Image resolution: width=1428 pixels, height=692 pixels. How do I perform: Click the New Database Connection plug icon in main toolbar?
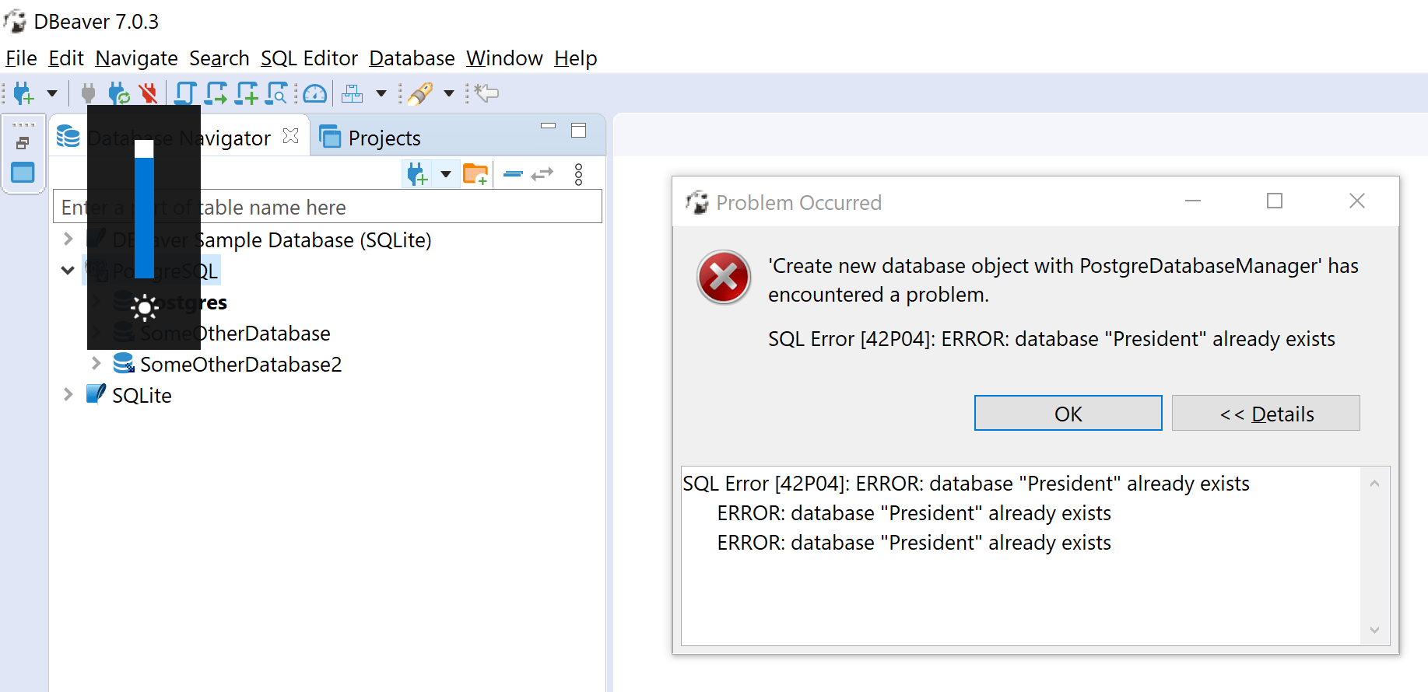click(x=24, y=93)
